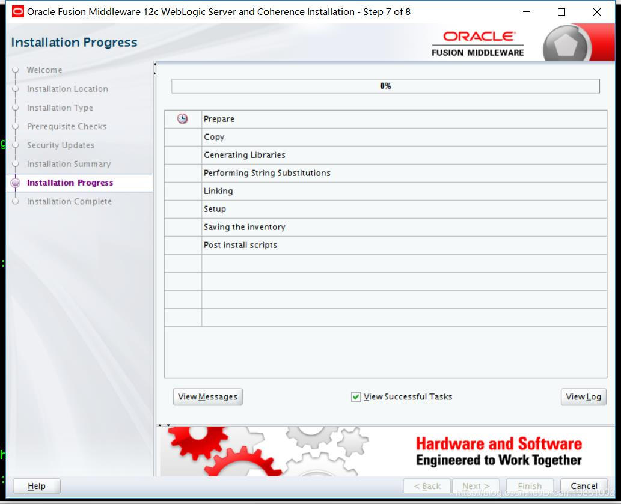Click the 0% progress bar

tap(385, 87)
